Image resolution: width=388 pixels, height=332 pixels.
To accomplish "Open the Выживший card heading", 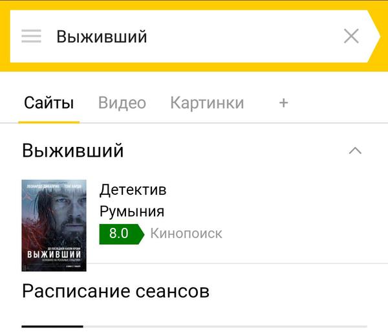I will point(72,150).
